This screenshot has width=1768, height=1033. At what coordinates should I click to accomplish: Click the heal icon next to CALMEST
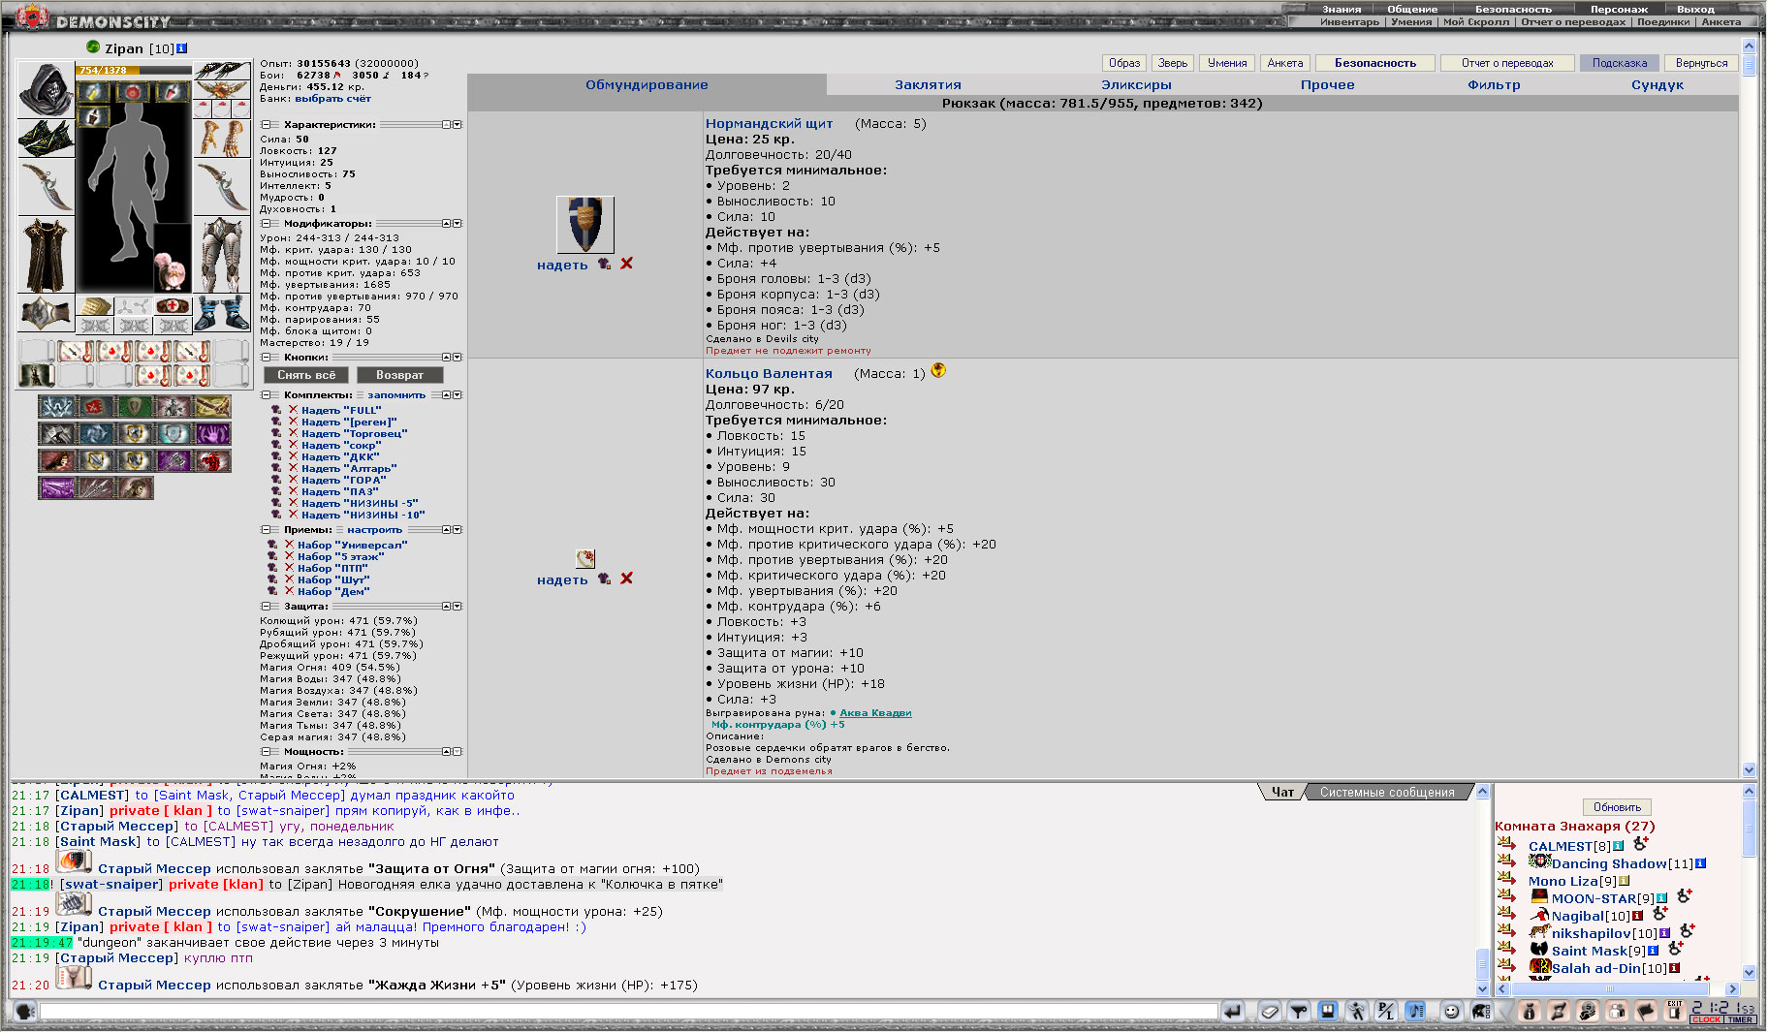coord(1641,843)
